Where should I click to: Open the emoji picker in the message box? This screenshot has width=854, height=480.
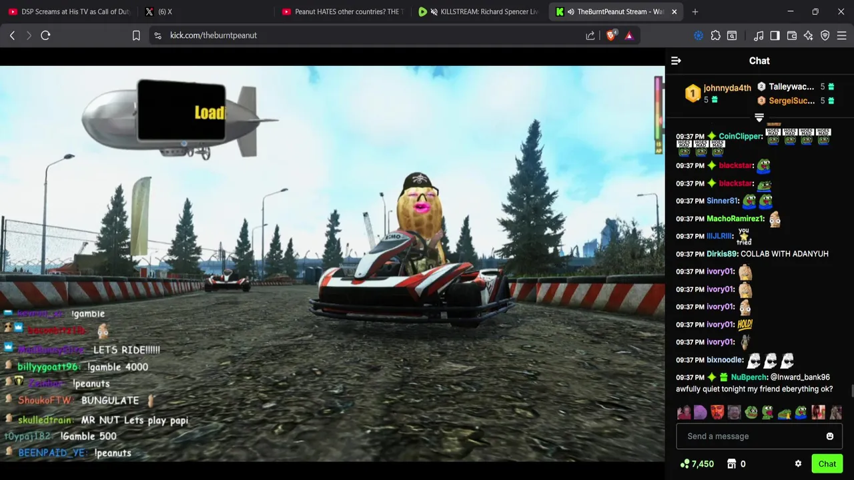830,436
